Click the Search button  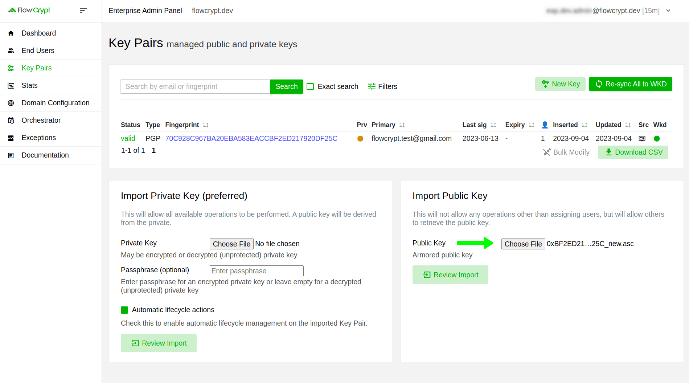(x=286, y=86)
